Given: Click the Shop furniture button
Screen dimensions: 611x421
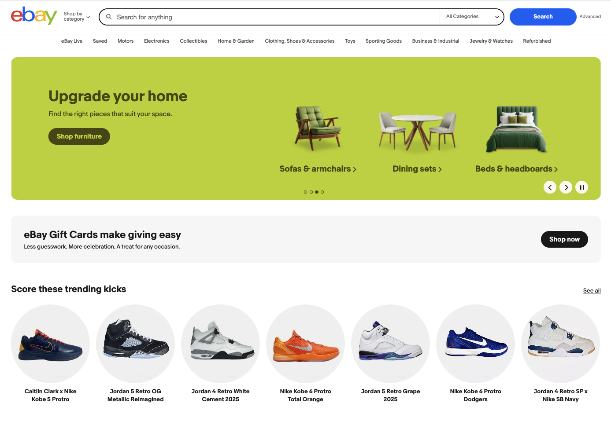Looking at the screenshot, I should coord(79,136).
